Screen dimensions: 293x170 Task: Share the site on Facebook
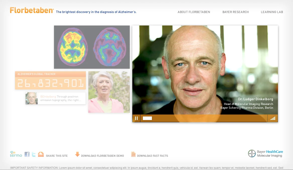click(27, 154)
